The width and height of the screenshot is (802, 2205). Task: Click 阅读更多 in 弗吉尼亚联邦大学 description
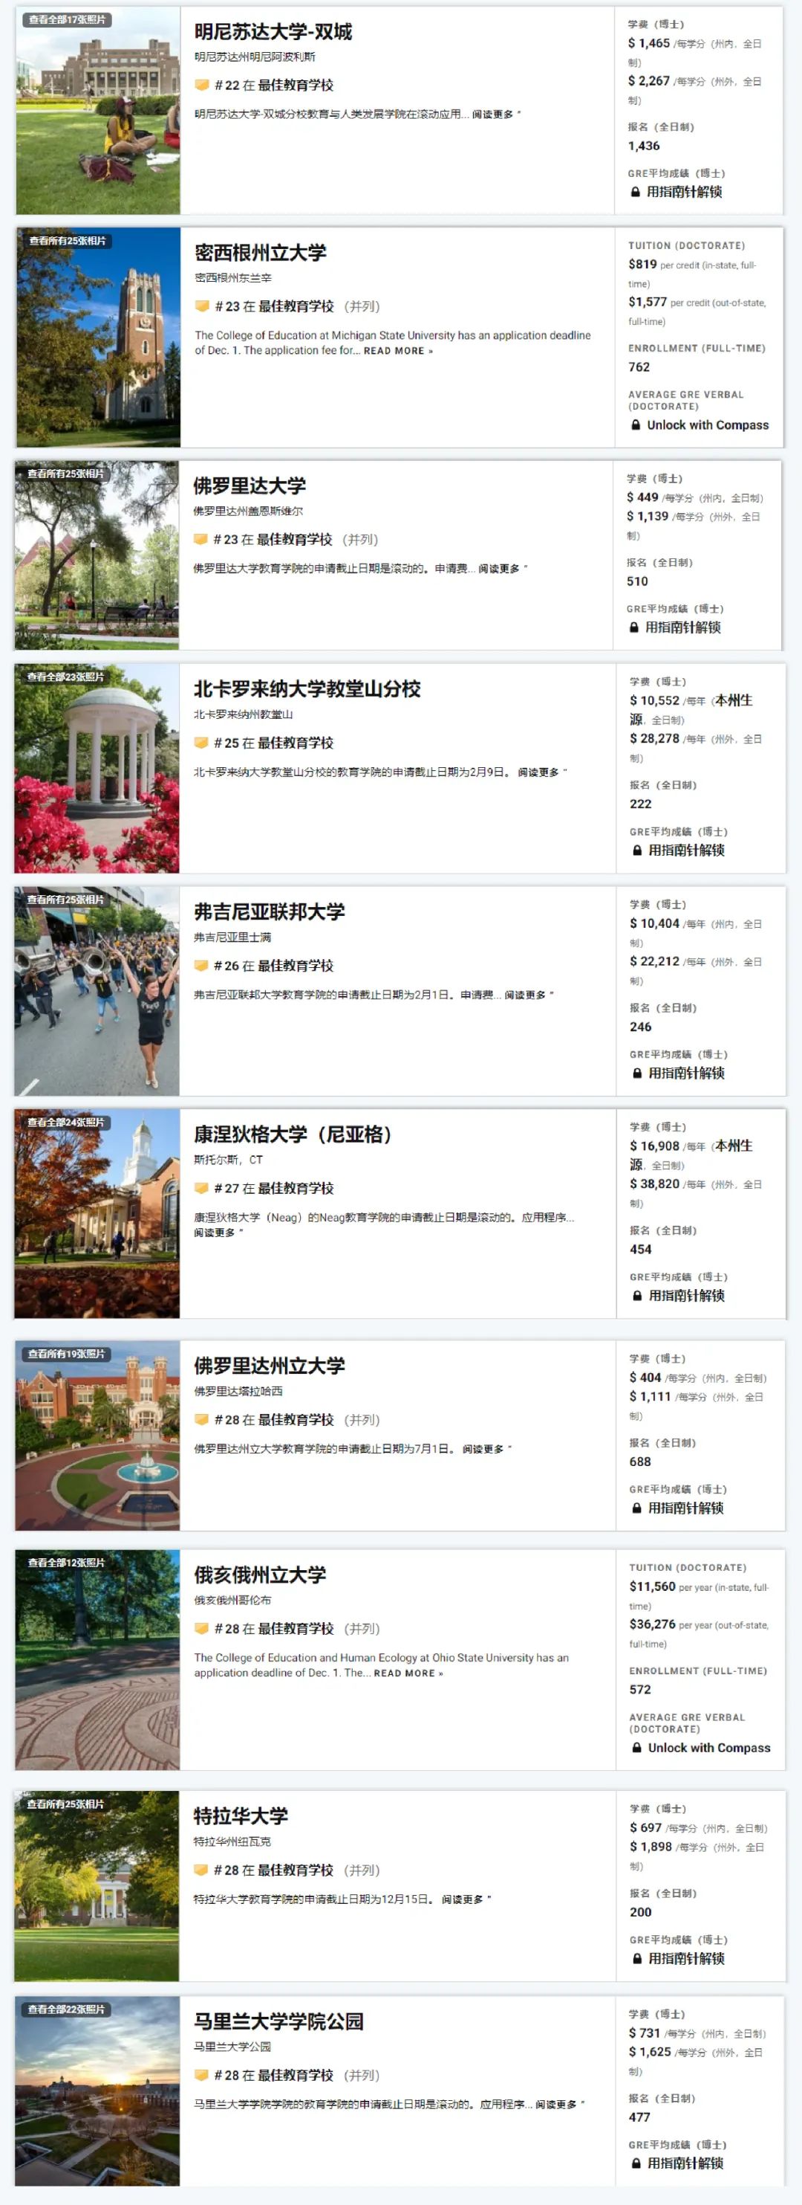[529, 995]
